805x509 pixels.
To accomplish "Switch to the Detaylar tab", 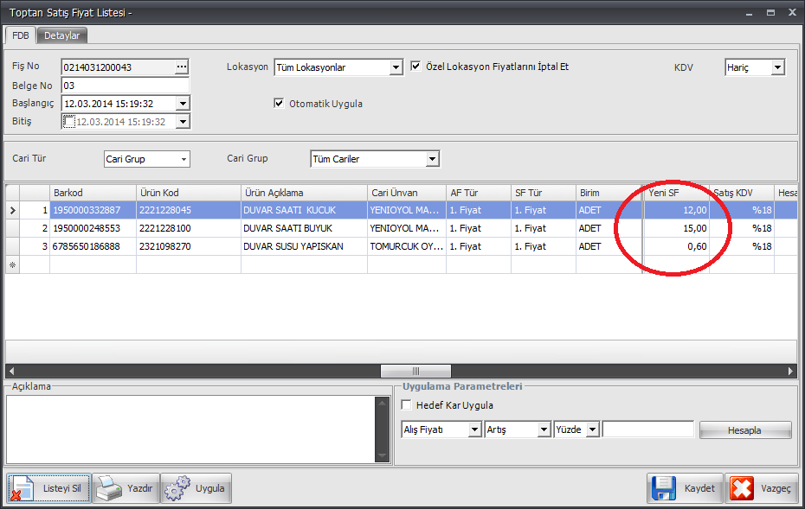I will (62, 35).
